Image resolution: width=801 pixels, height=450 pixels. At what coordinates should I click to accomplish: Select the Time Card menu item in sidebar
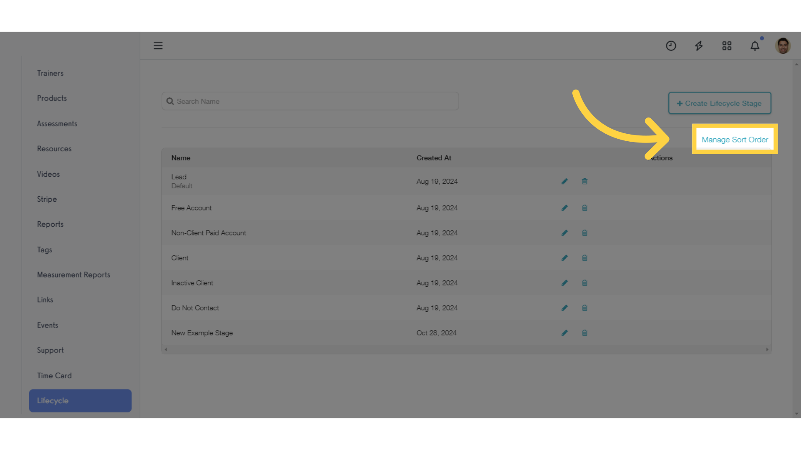[55, 375]
